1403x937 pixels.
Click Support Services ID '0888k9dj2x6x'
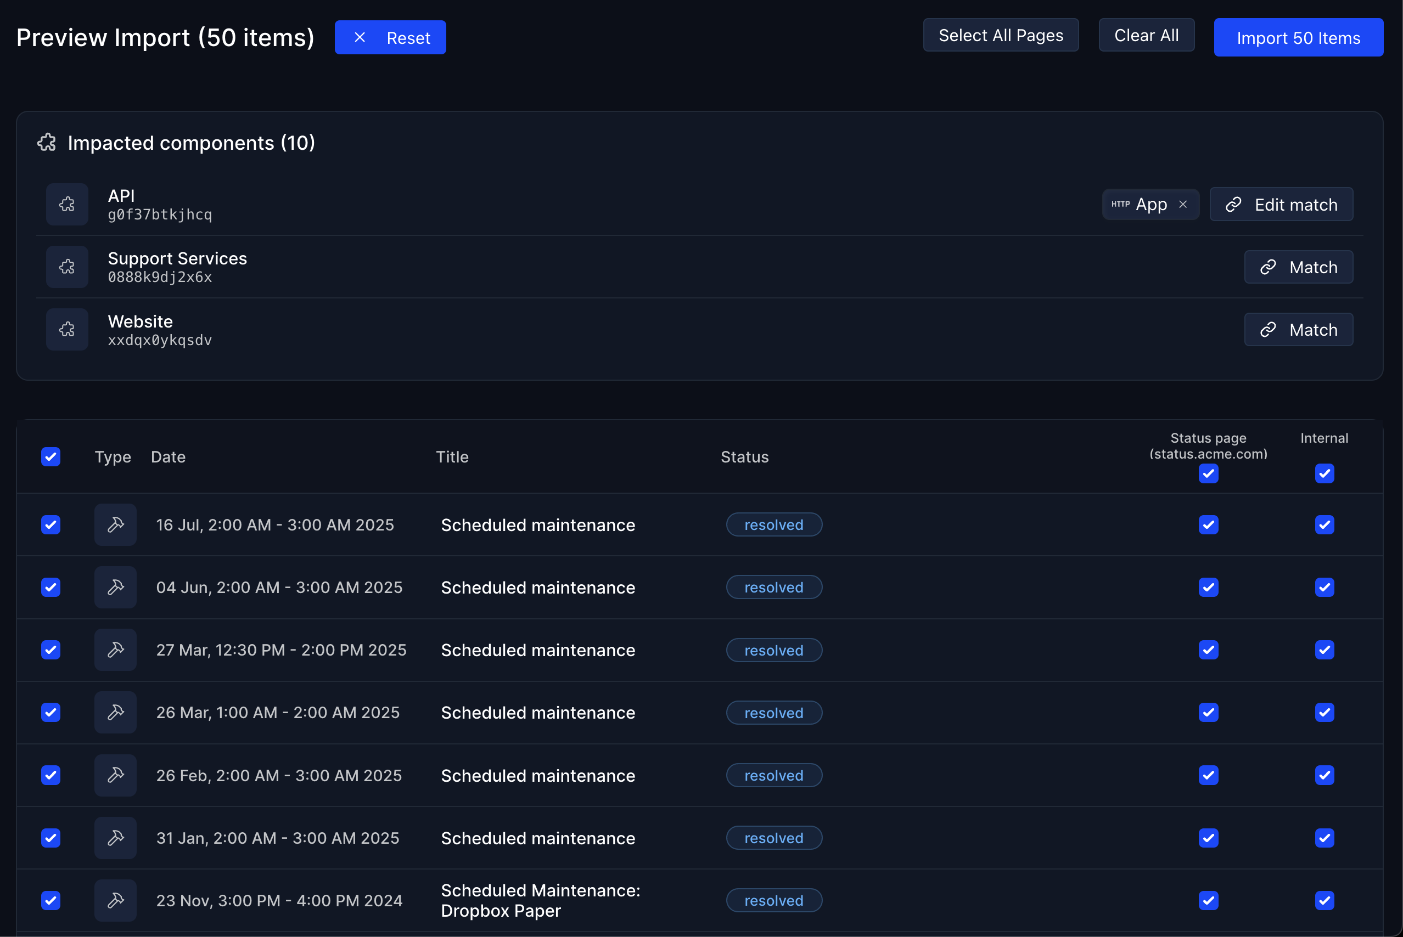[160, 277]
